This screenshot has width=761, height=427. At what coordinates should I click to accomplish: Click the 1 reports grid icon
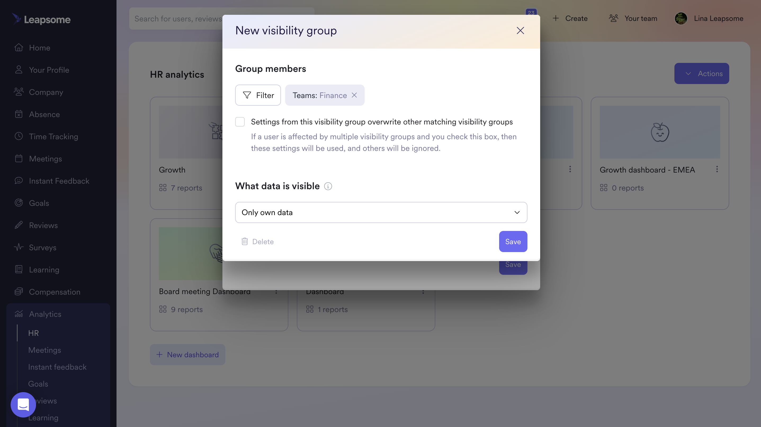310,309
